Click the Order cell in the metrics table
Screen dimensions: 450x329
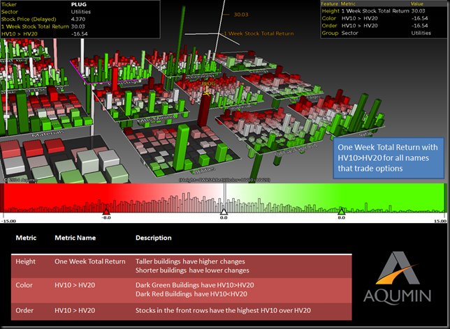(24, 310)
